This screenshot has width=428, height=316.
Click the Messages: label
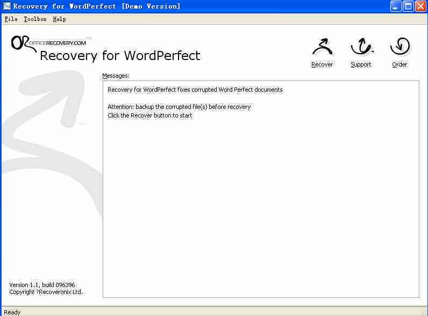pos(116,76)
